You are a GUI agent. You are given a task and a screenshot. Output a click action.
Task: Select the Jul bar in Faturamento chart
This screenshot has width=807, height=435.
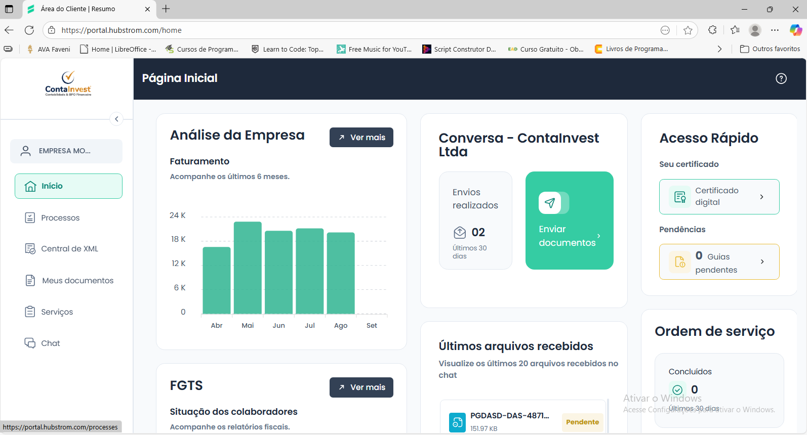click(x=310, y=271)
